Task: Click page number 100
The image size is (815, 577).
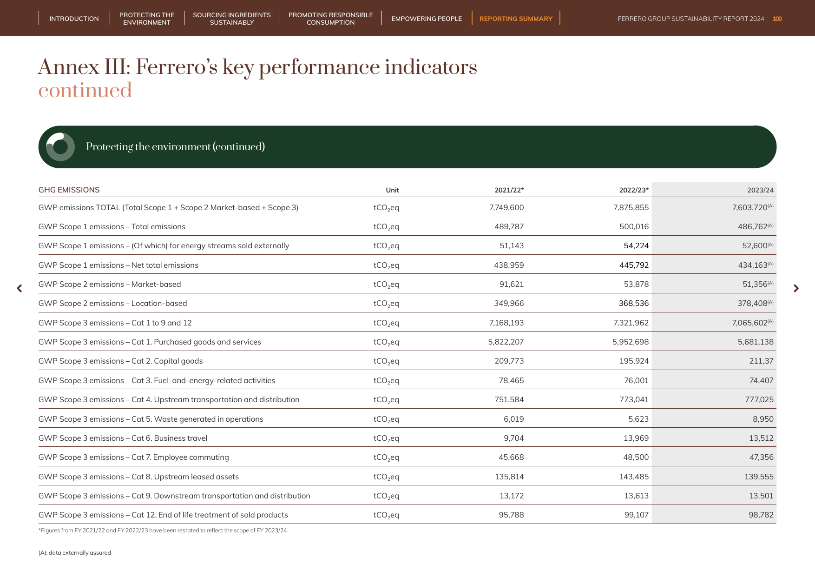Action: (x=777, y=19)
